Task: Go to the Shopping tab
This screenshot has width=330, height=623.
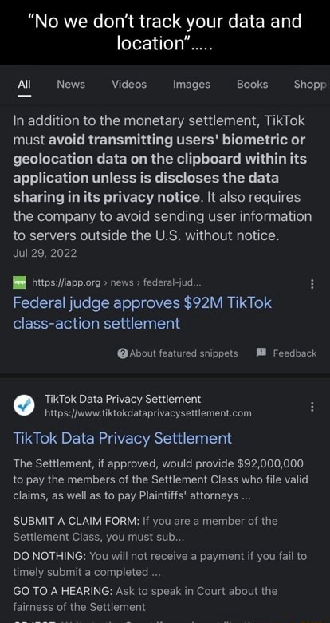Action: 311,85
